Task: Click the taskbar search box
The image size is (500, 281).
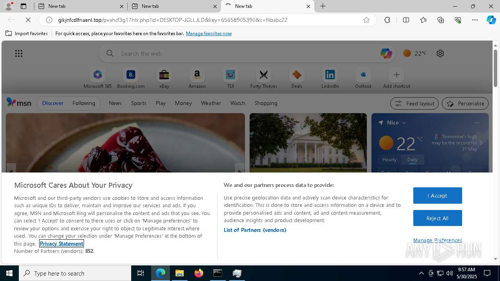Action: (x=75, y=273)
